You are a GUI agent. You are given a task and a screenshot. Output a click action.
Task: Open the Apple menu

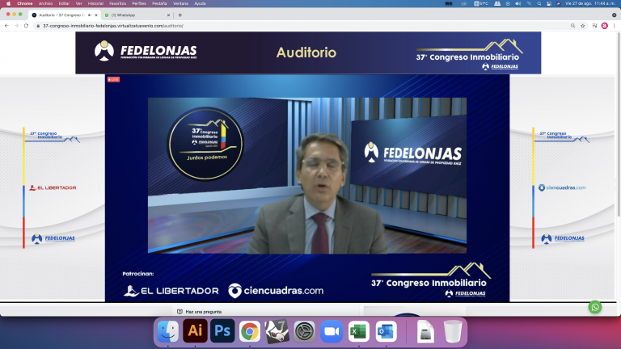pyautogui.click(x=8, y=3)
